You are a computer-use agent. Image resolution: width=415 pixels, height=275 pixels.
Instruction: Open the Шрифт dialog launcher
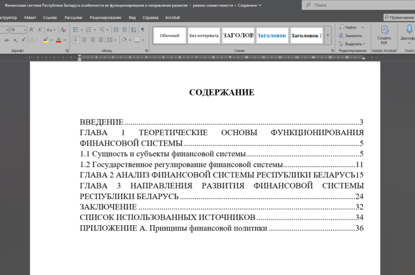click(x=67, y=50)
